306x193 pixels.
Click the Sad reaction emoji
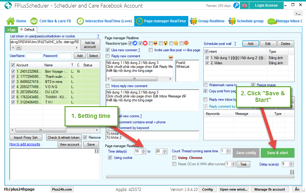coord(176,43)
